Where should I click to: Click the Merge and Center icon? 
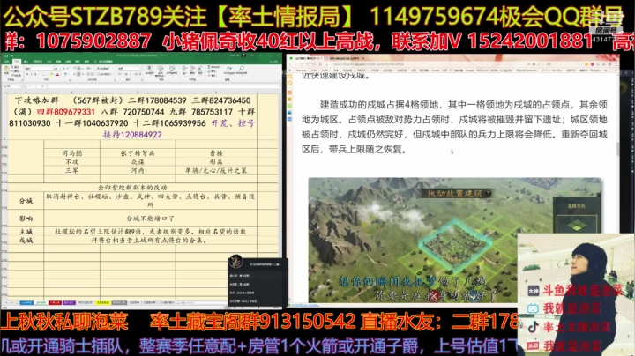(104, 74)
